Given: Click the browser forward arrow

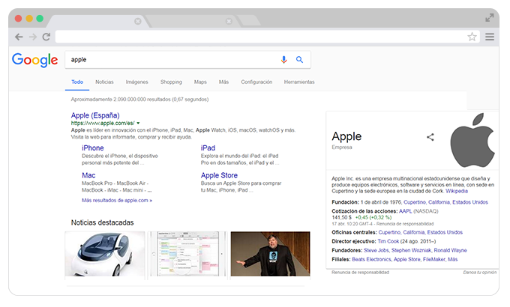Looking at the screenshot, I should pos(33,37).
